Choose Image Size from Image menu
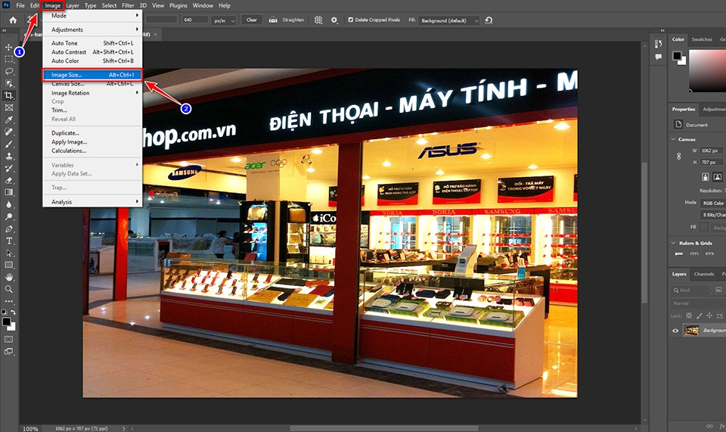The width and height of the screenshot is (726, 432). pos(92,75)
